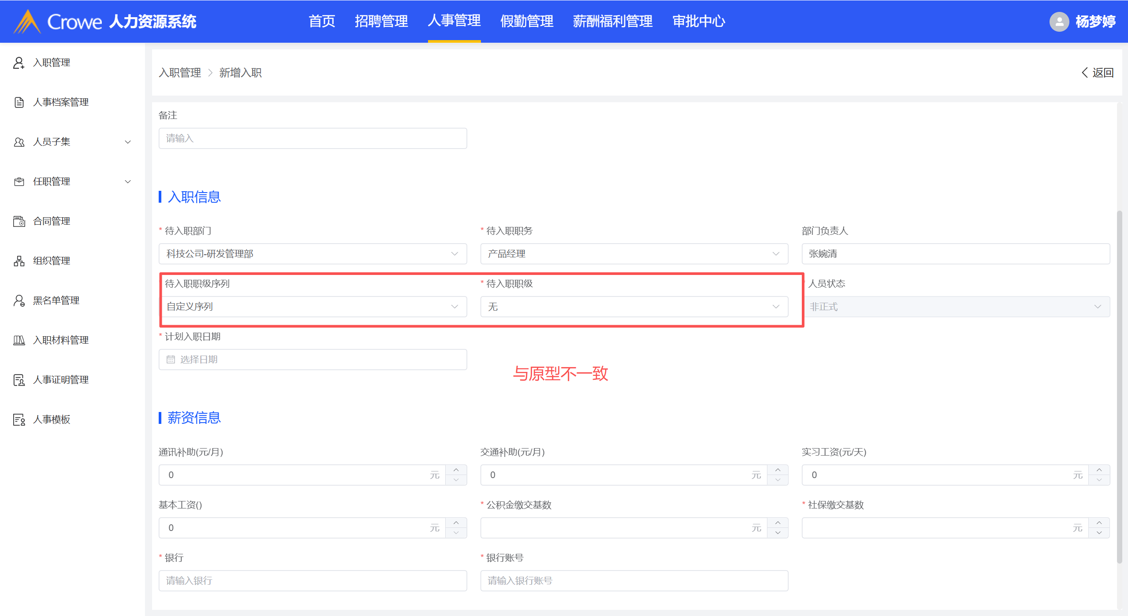Screen dimensions: 1128x616
Task: Open the 审批中心 top menu
Action: tap(698, 21)
